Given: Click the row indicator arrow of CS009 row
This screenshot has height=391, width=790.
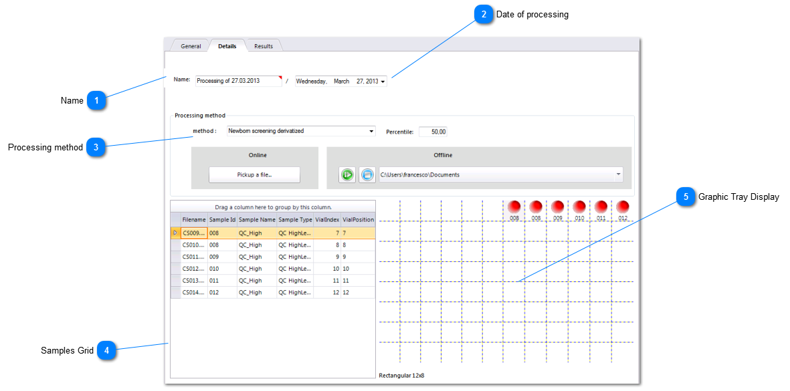Looking at the screenshot, I should (175, 233).
